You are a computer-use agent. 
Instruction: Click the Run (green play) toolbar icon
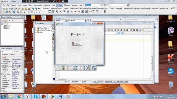24,12
